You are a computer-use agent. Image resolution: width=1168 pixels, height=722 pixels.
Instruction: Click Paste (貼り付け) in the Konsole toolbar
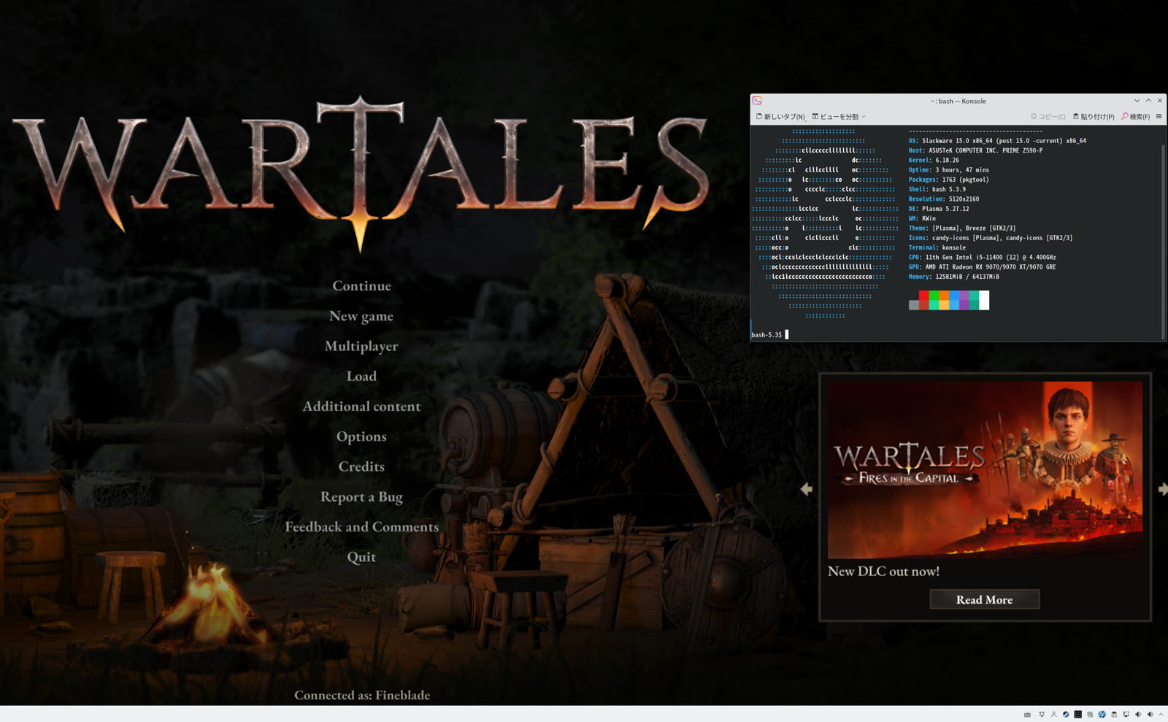[x=1094, y=117]
